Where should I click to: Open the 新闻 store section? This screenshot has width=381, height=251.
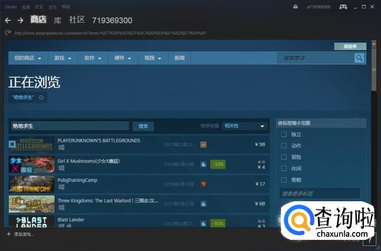[x=179, y=58]
